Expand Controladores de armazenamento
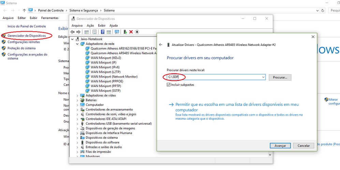The image size is (340, 170). click(77, 109)
